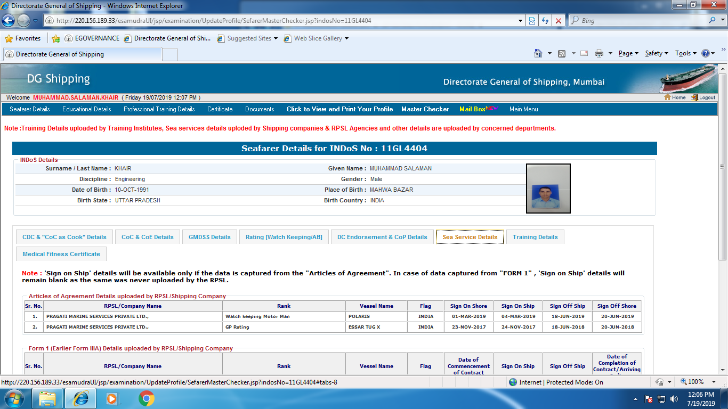Click the seafarer profile photo
The image size is (728, 409).
[x=548, y=189]
